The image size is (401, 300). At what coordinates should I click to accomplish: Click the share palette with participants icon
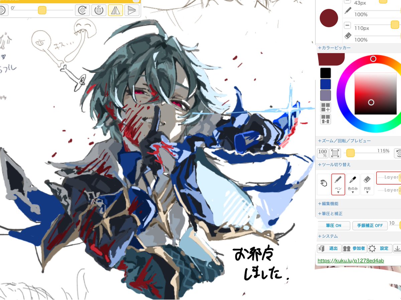pyautogui.click(x=325, y=119)
